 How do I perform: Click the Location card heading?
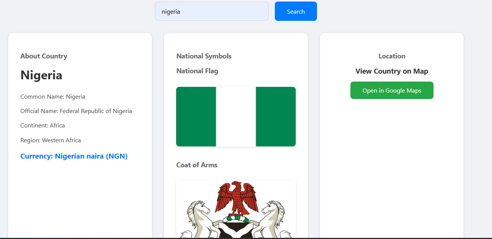click(392, 56)
